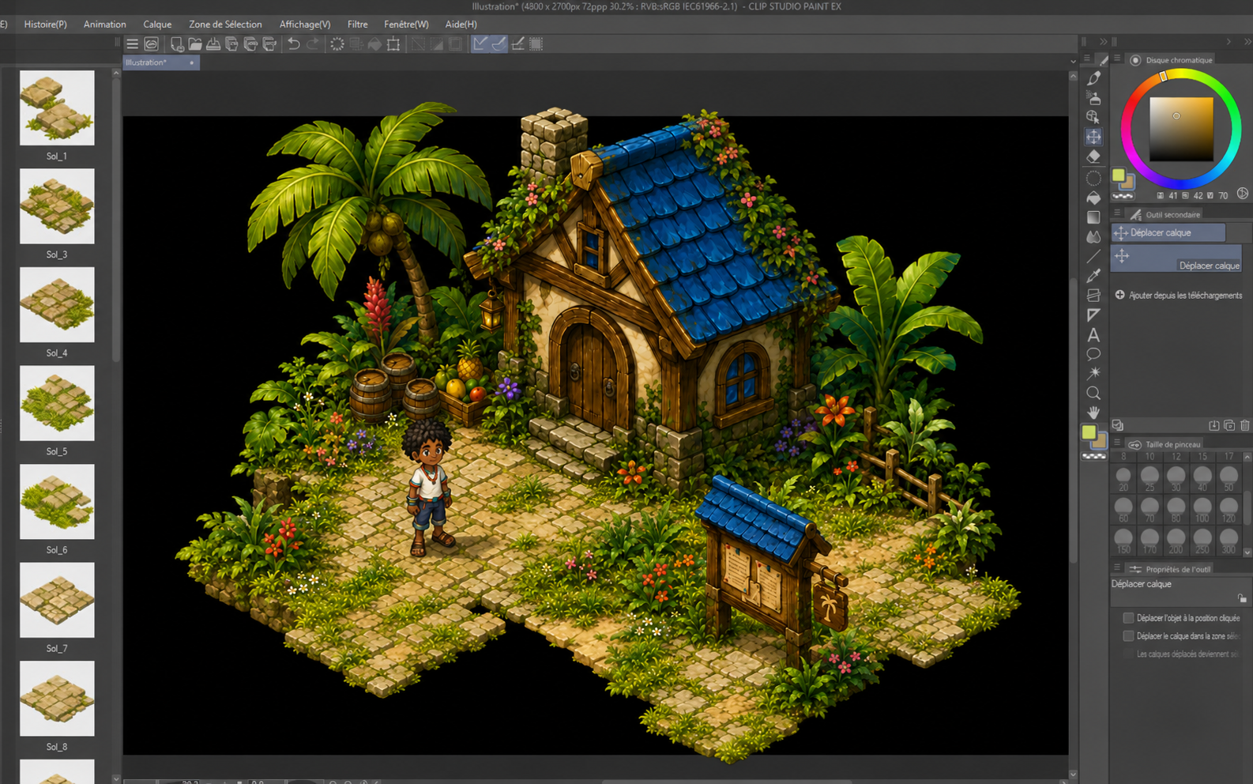
Task: Click the Clear outside selection dotted-square icon
Action: point(356,44)
